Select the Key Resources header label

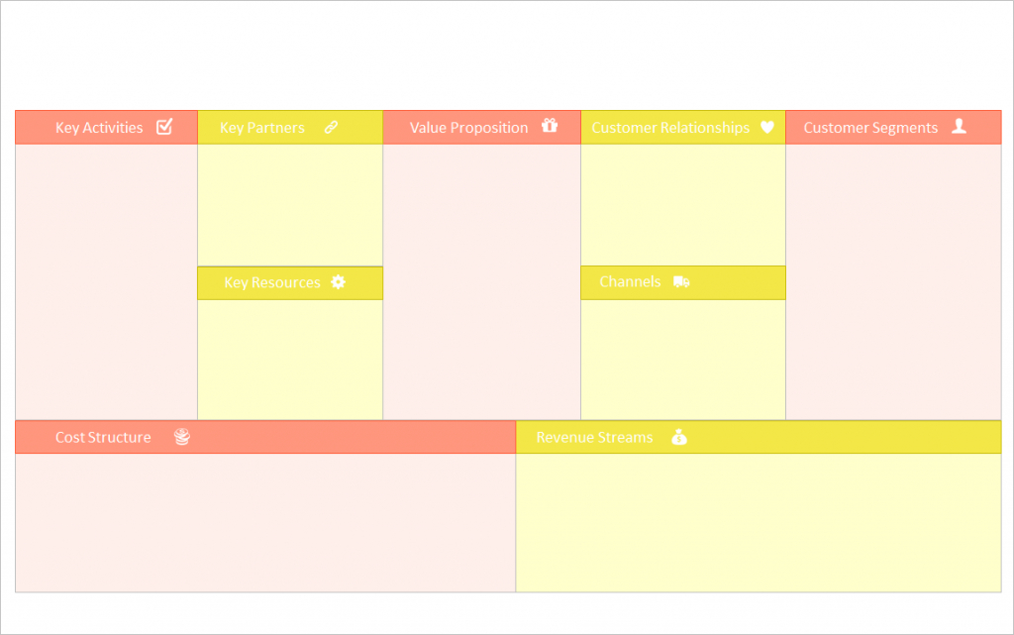[272, 282]
